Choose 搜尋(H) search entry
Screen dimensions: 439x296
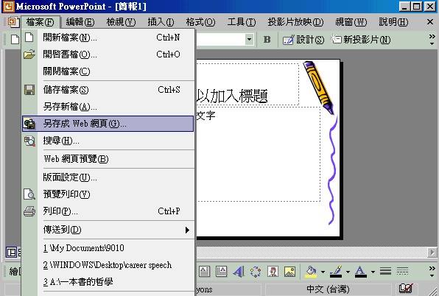pos(108,141)
